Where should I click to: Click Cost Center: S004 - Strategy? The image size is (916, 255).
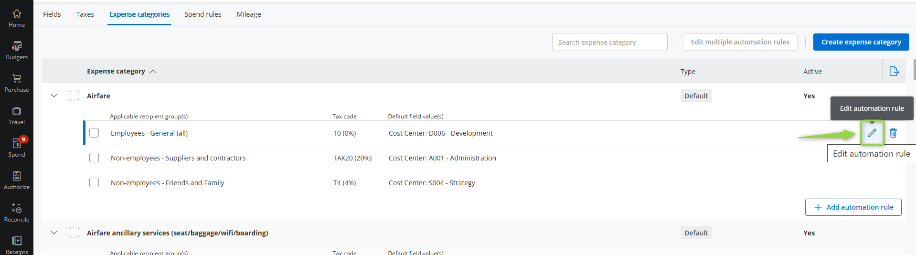[432, 183]
